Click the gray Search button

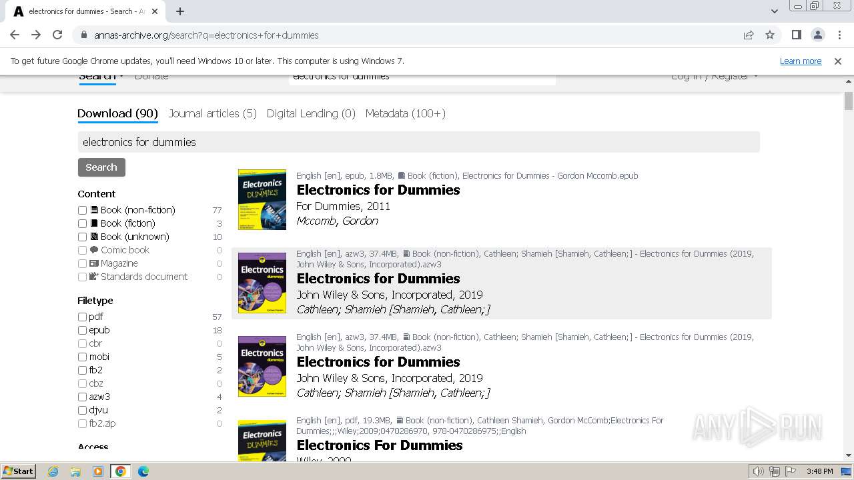point(101,167)
